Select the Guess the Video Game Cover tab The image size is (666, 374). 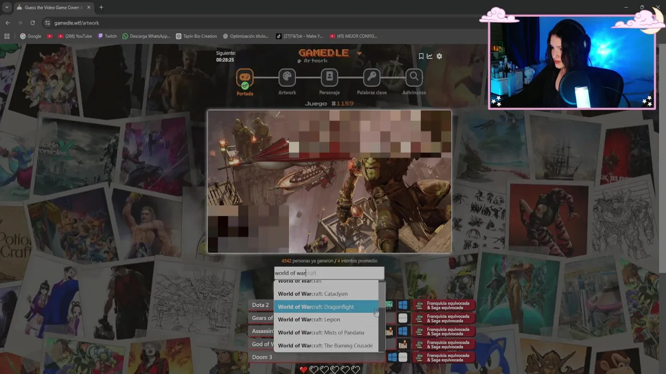coord(54,7)
